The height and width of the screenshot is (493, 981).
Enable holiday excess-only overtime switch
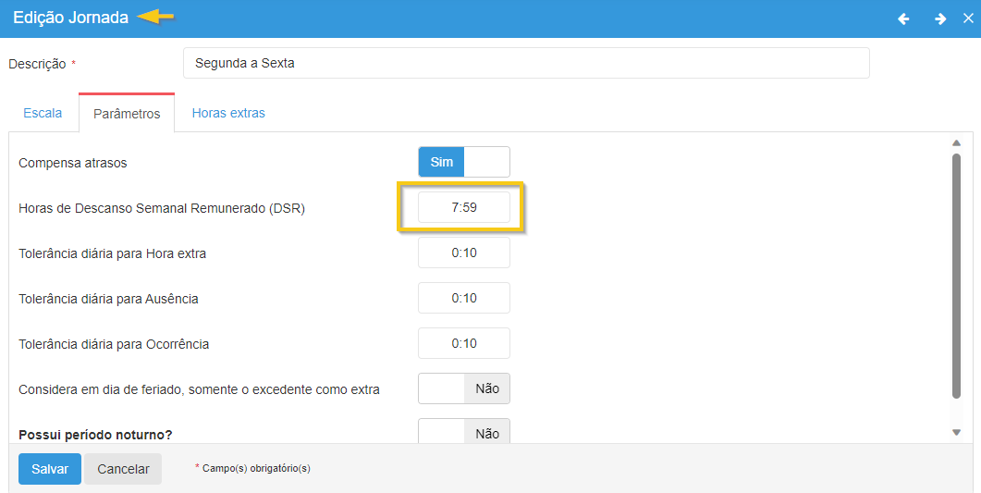(x=463, y=389)
